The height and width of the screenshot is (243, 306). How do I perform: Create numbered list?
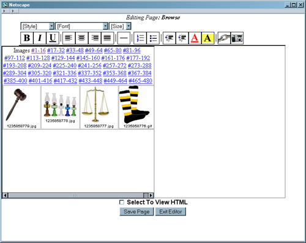pos(140,38)
